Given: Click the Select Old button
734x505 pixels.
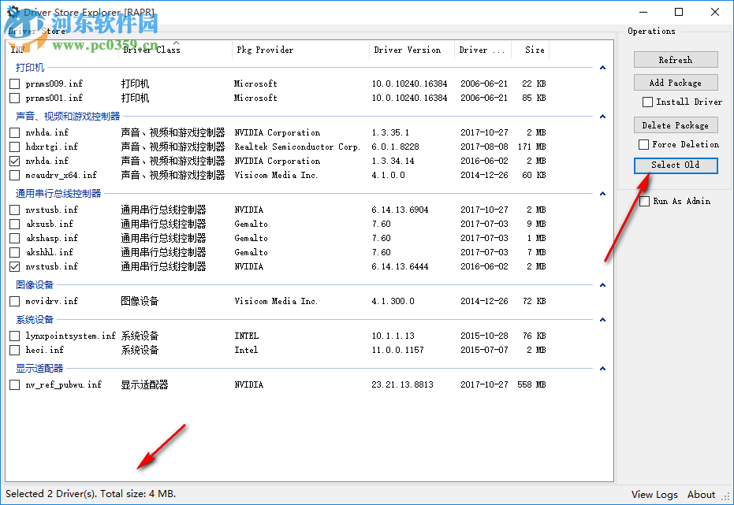Looking at the screenshot, I should tap(675, 165).
